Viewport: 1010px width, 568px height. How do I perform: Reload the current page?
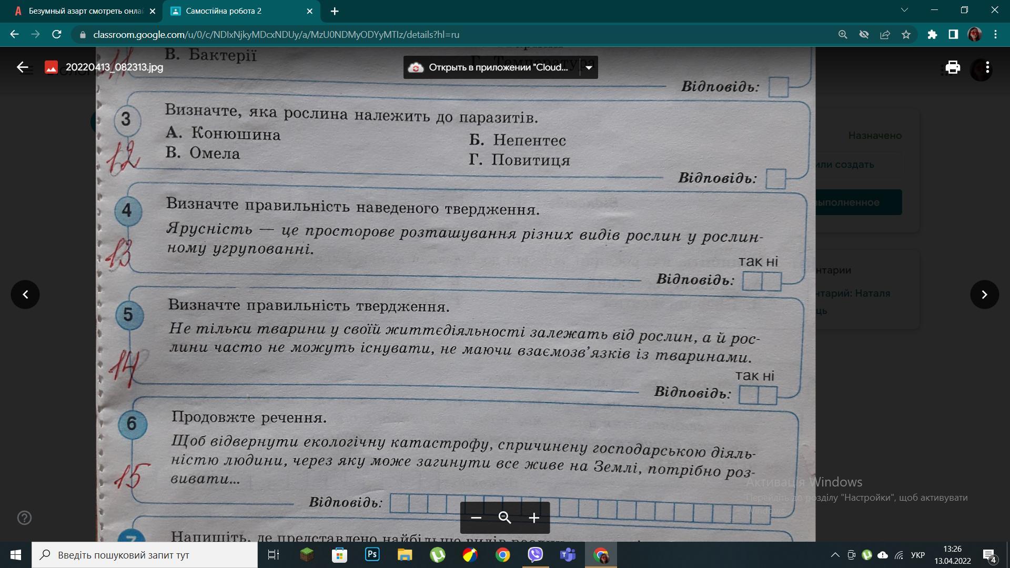[x=57, y=35]
